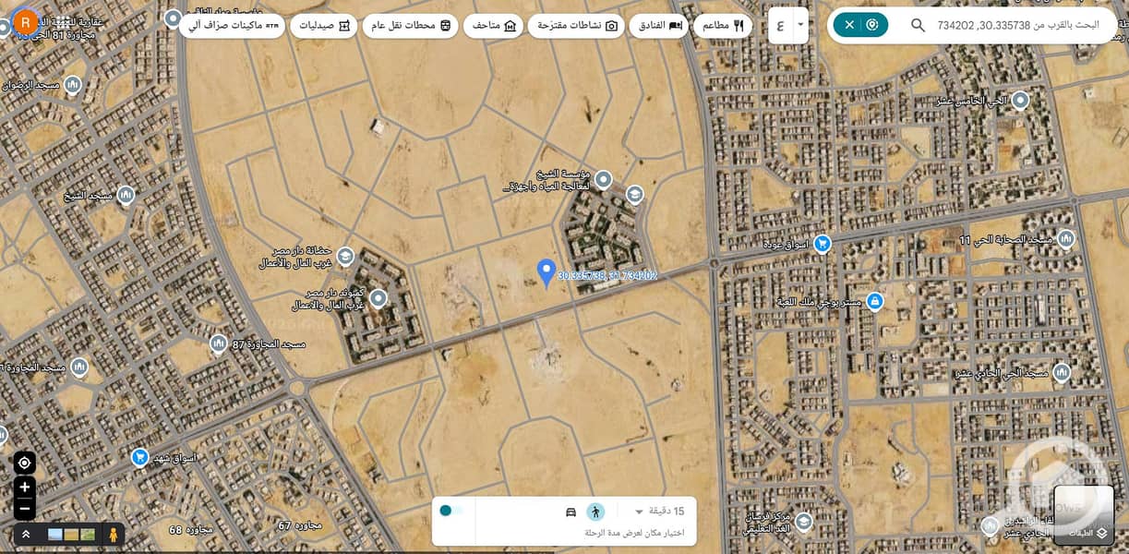The height and width of the screenshot is (554, 1129).
Task: Click the مسجد الشيخ mosque marker
Action: (x=126, y=195)
